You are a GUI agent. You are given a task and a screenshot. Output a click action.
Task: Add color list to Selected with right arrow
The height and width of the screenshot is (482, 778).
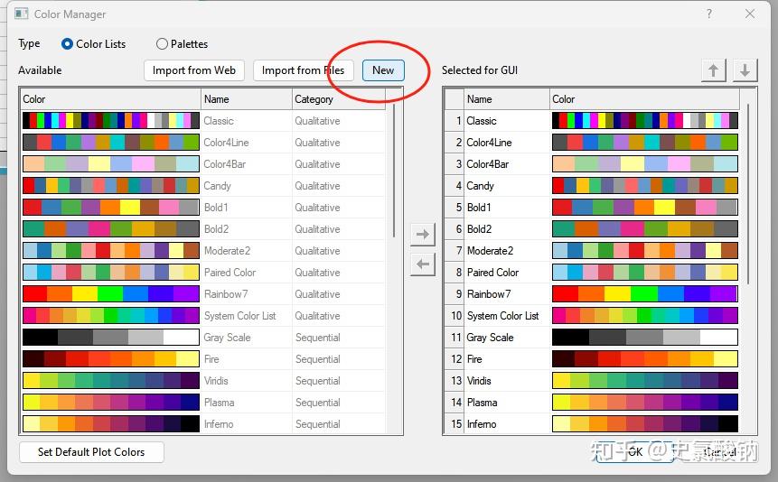tap(423, 234)
